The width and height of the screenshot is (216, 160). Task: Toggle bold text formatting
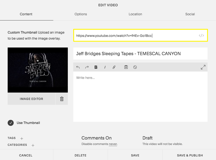(x=96, y=67)
